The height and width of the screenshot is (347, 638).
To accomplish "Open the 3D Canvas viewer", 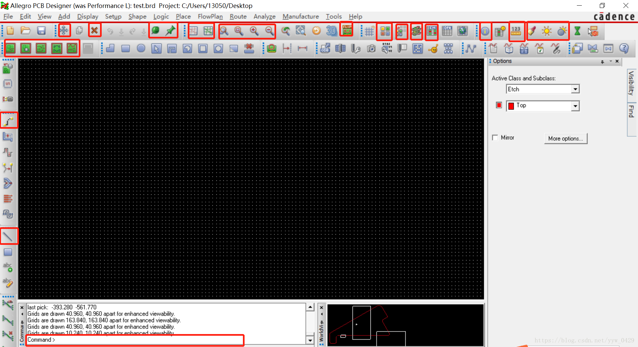I will [331, 31].
